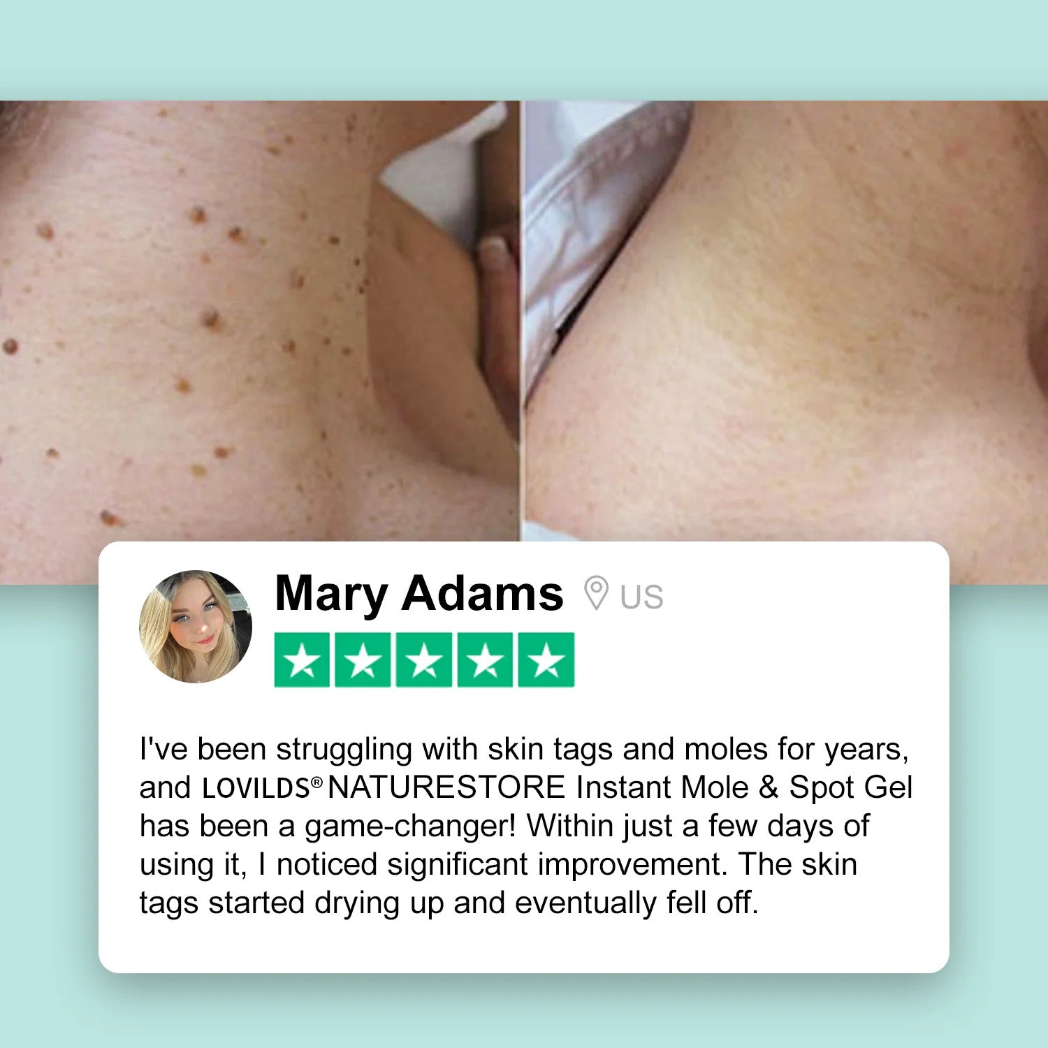Click Mary Adams' profile avatar photo
1048x1048 pixels.
coord(196,627)
